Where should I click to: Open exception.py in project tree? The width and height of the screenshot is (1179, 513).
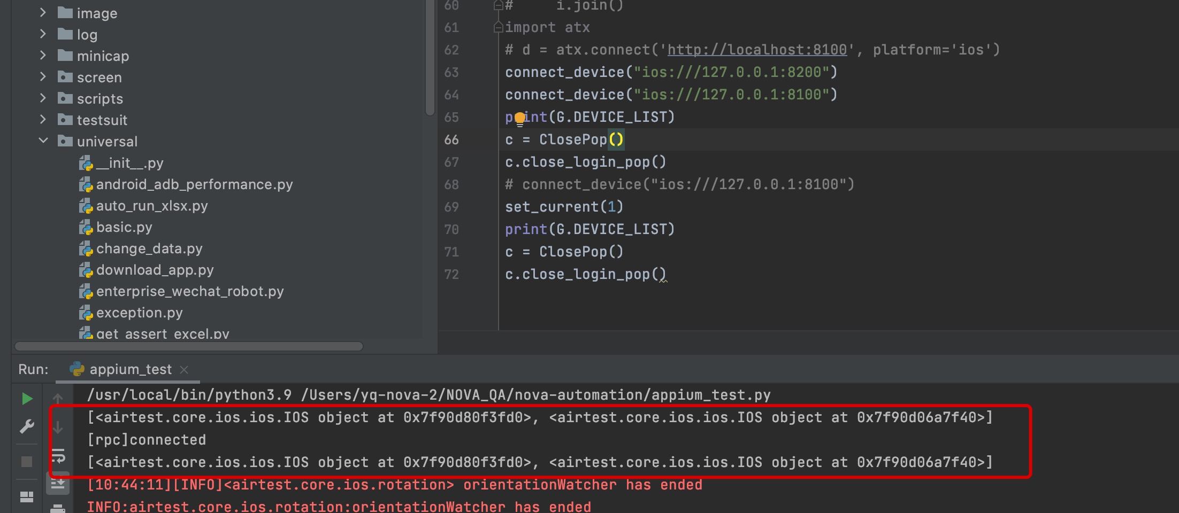click(x=139, y=313)
